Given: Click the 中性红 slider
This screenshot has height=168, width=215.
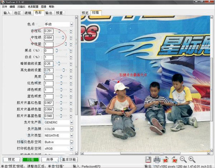Looking at the screenshot, I should pyautogui.click(x=61, y=31).
